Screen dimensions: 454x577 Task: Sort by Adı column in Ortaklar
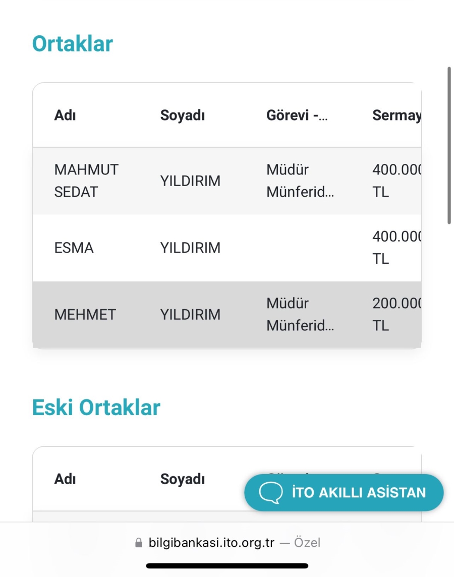[65, 115]
